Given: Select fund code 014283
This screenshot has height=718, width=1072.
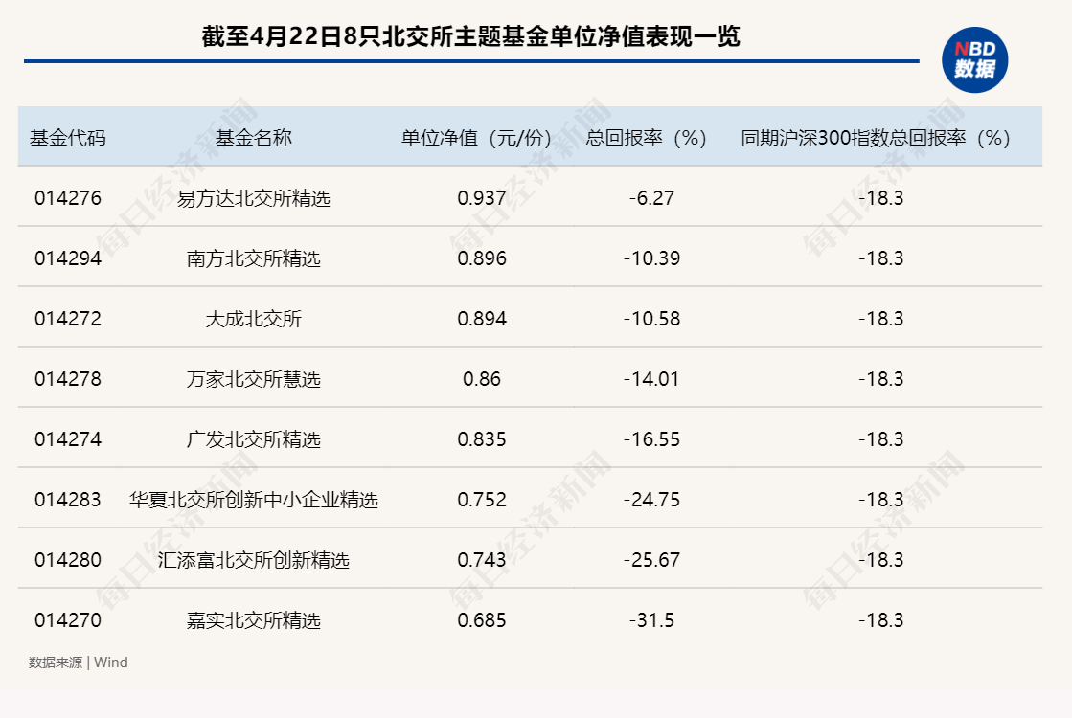Looking at the screenshot, I should pyautogui.click(x=68, y=500).
